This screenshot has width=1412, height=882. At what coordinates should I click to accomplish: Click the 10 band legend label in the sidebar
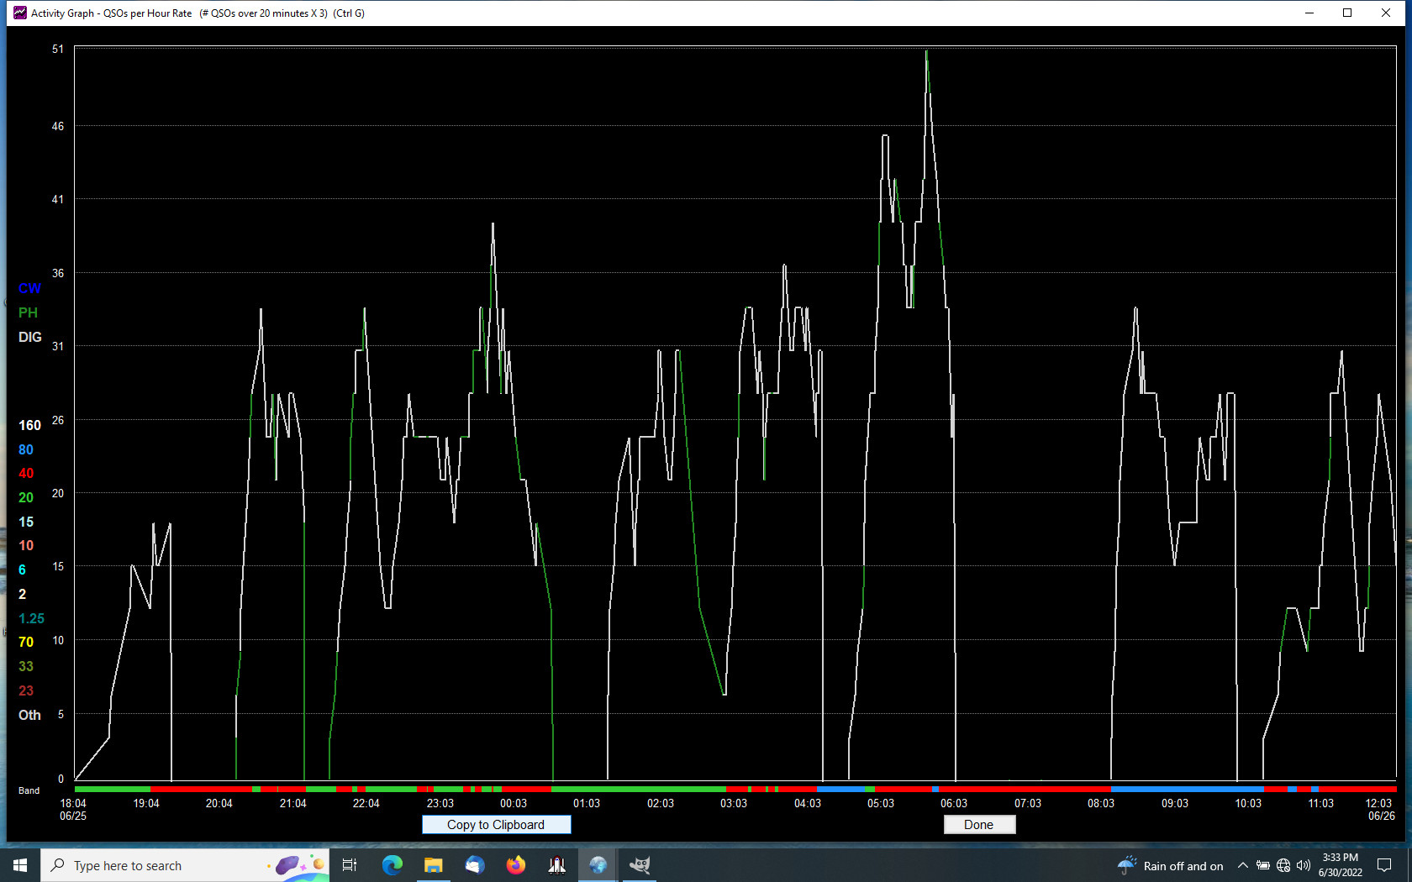tap(26, 546)
